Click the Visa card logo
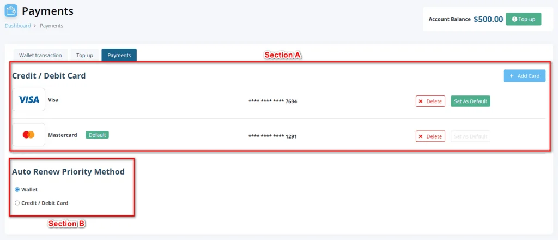The height and width of the screenshot is (240, 558). tap(29, 100)
